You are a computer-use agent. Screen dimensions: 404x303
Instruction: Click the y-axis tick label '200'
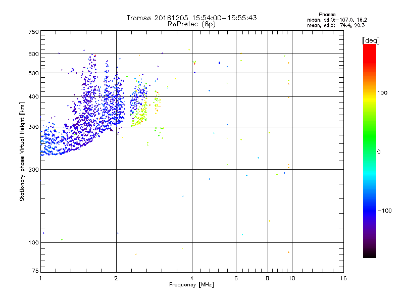point(33,170)
